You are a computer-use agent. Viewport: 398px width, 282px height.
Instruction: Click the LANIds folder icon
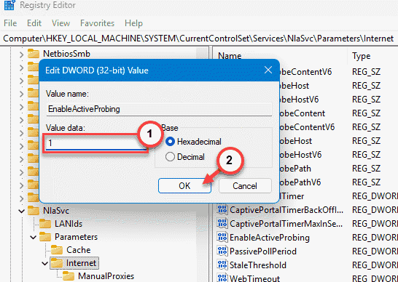45,224
